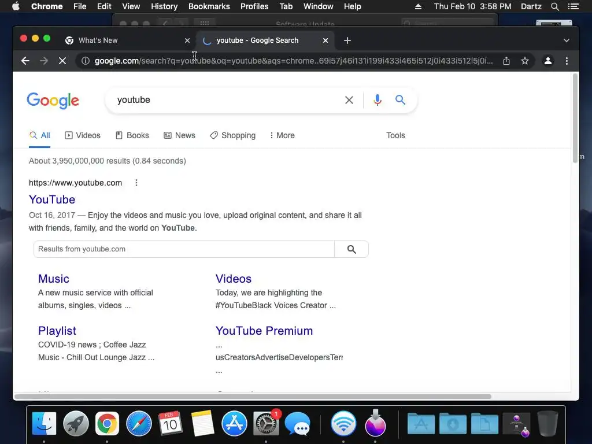Image resolution: width=592 pixels, height=444 pixels.
Task: Clear the Google search box text
Action: 349,100
